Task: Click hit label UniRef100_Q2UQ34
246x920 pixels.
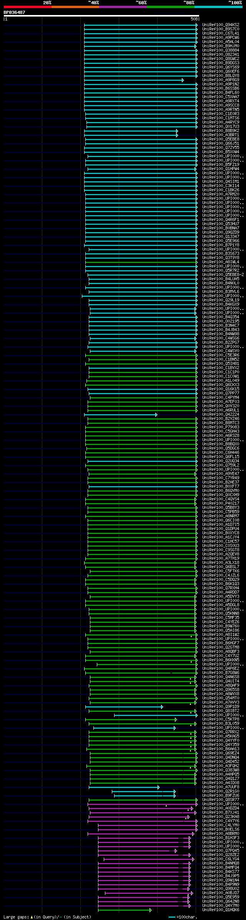Action: coord(221,461)
